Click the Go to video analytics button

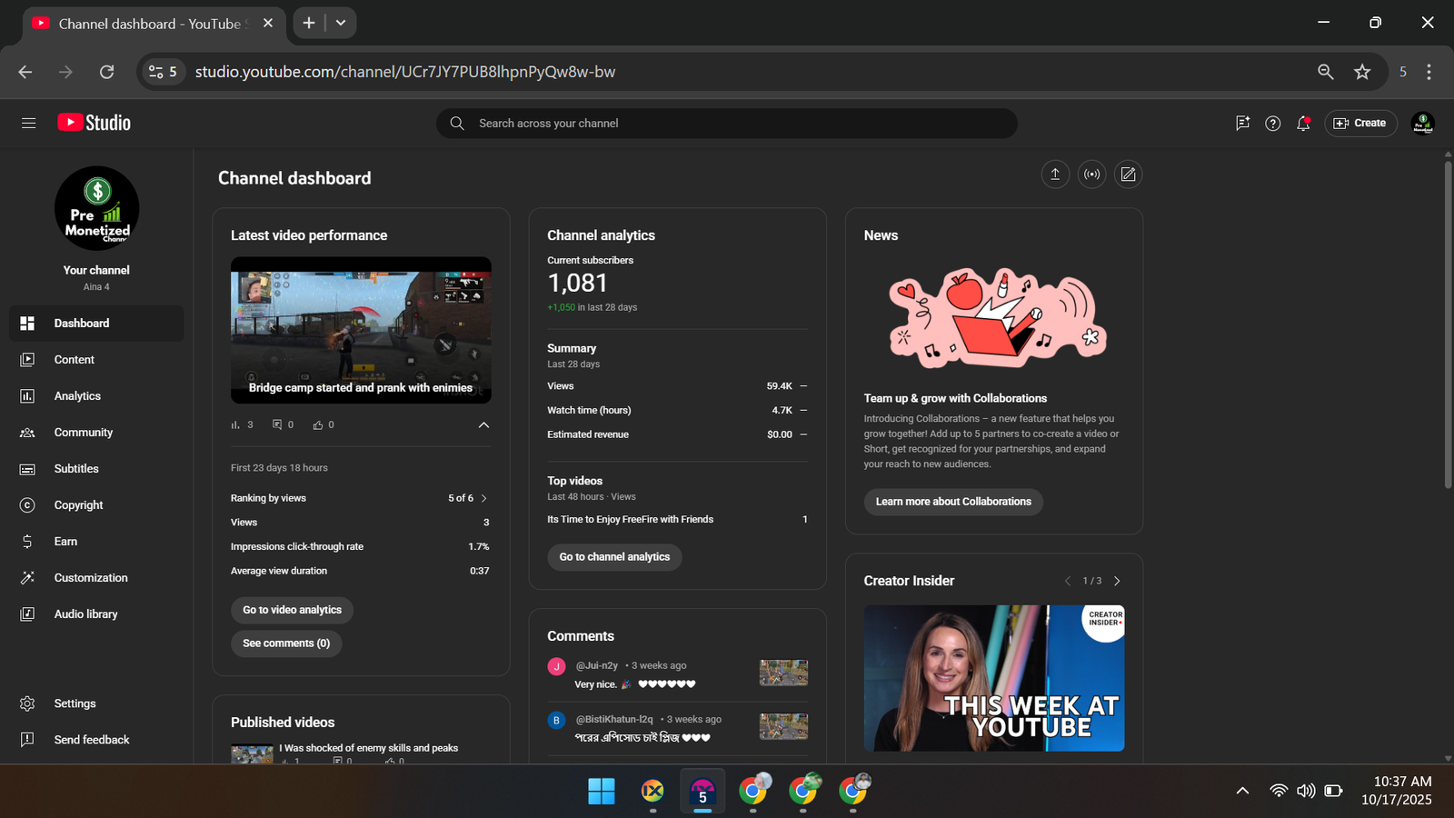292,610
